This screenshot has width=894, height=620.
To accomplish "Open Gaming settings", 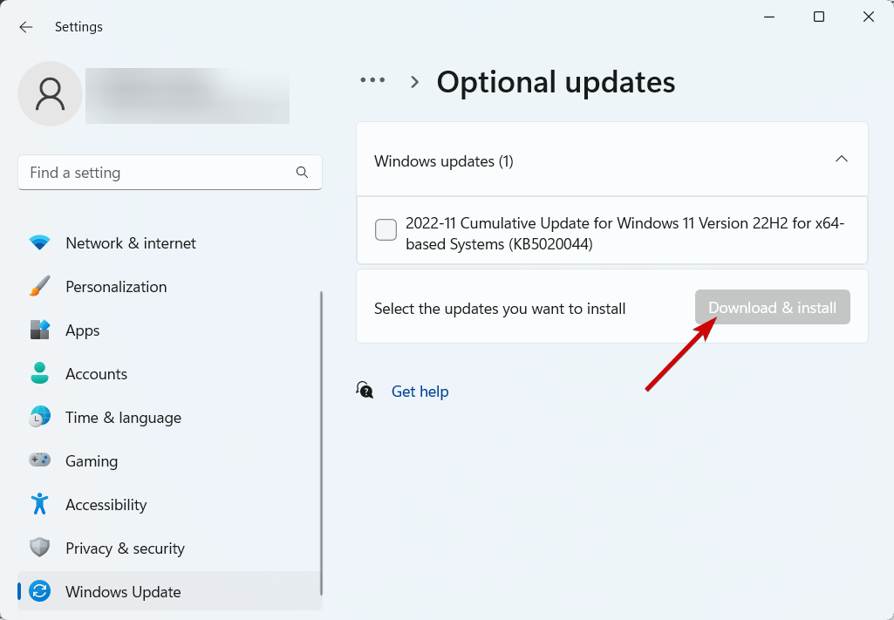I will 170,460.
